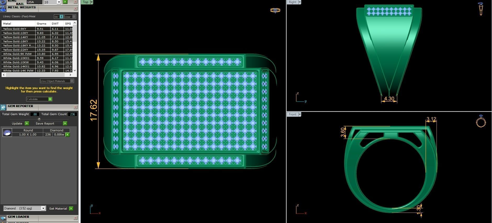The height and width of the screenshot is (223, 492).
Task: Enable the Use Object Materials option
Action: click(x=57, y=81)
